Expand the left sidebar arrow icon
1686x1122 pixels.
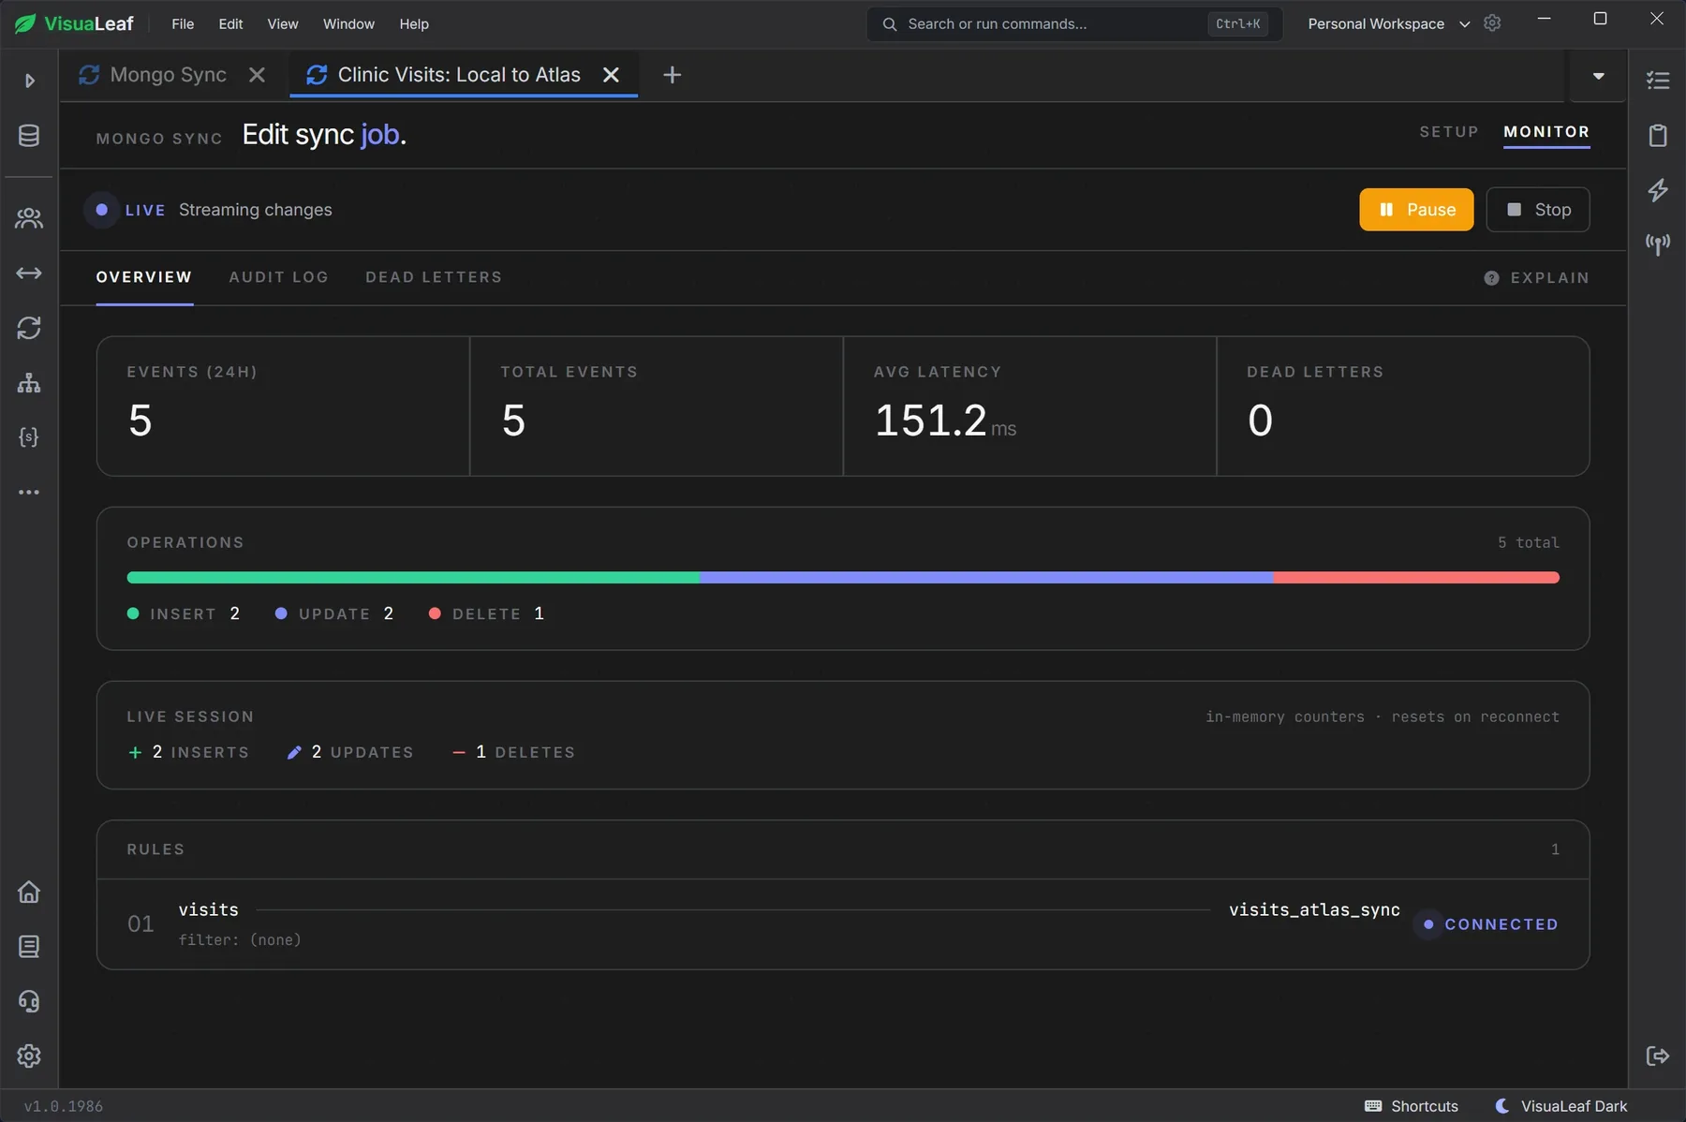pyautogui.click(x=29, y=81)
